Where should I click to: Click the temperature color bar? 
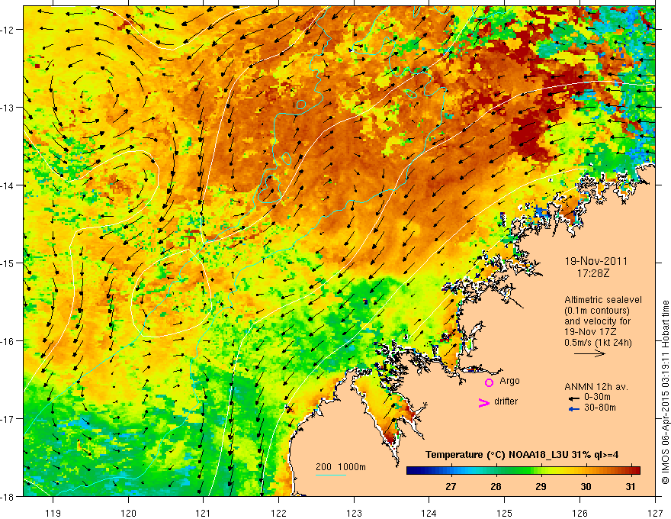point(523,470)
